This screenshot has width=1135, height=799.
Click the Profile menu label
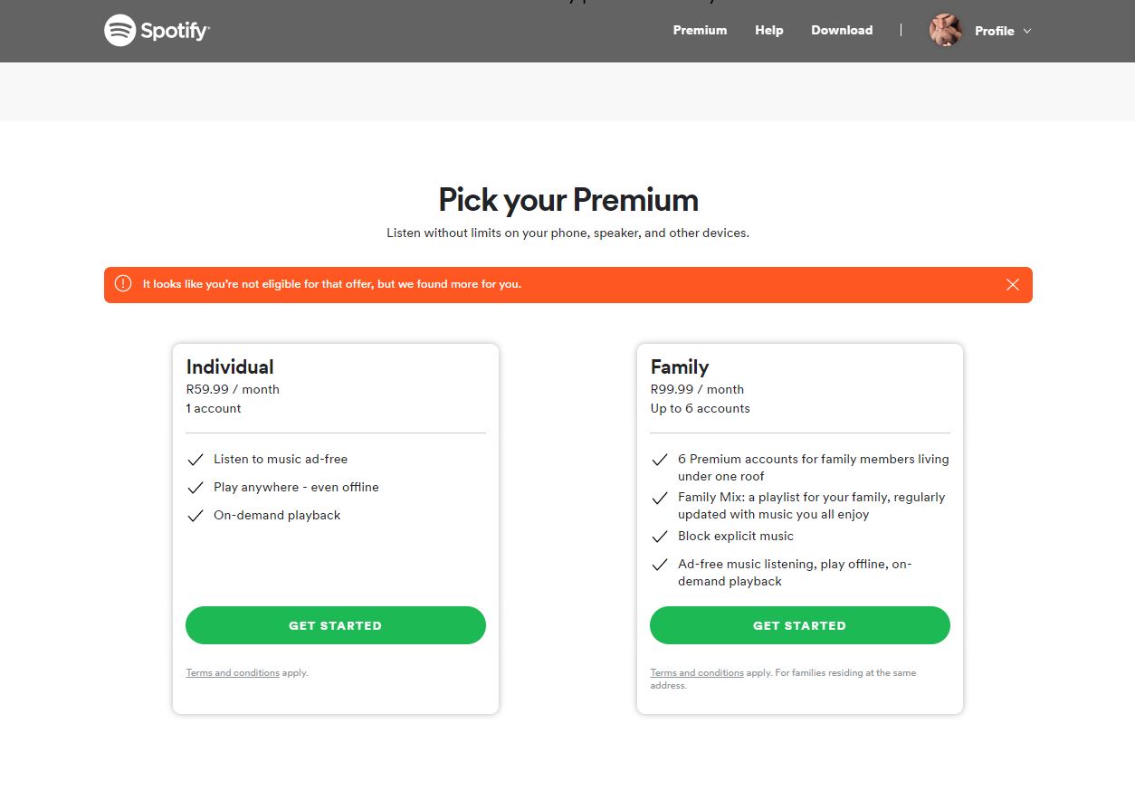pyautogui.click(x=994, y=31)
